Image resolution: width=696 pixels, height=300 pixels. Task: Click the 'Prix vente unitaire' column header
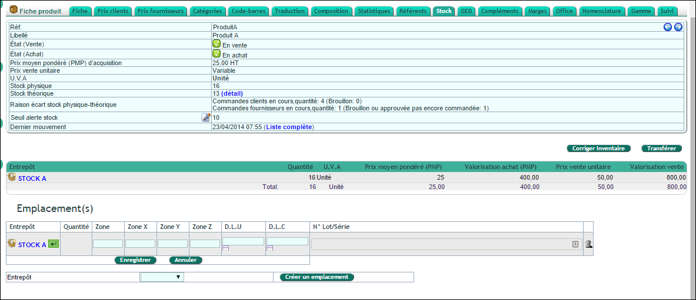(x=583, y=167)
